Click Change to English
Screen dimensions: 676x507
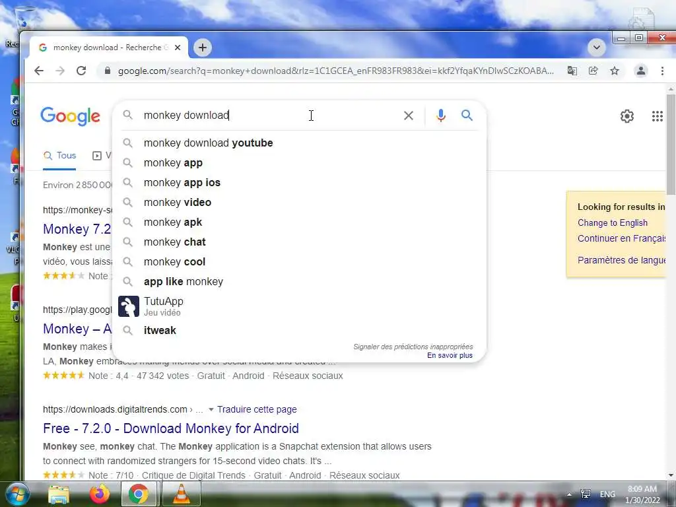click(612, 223)
